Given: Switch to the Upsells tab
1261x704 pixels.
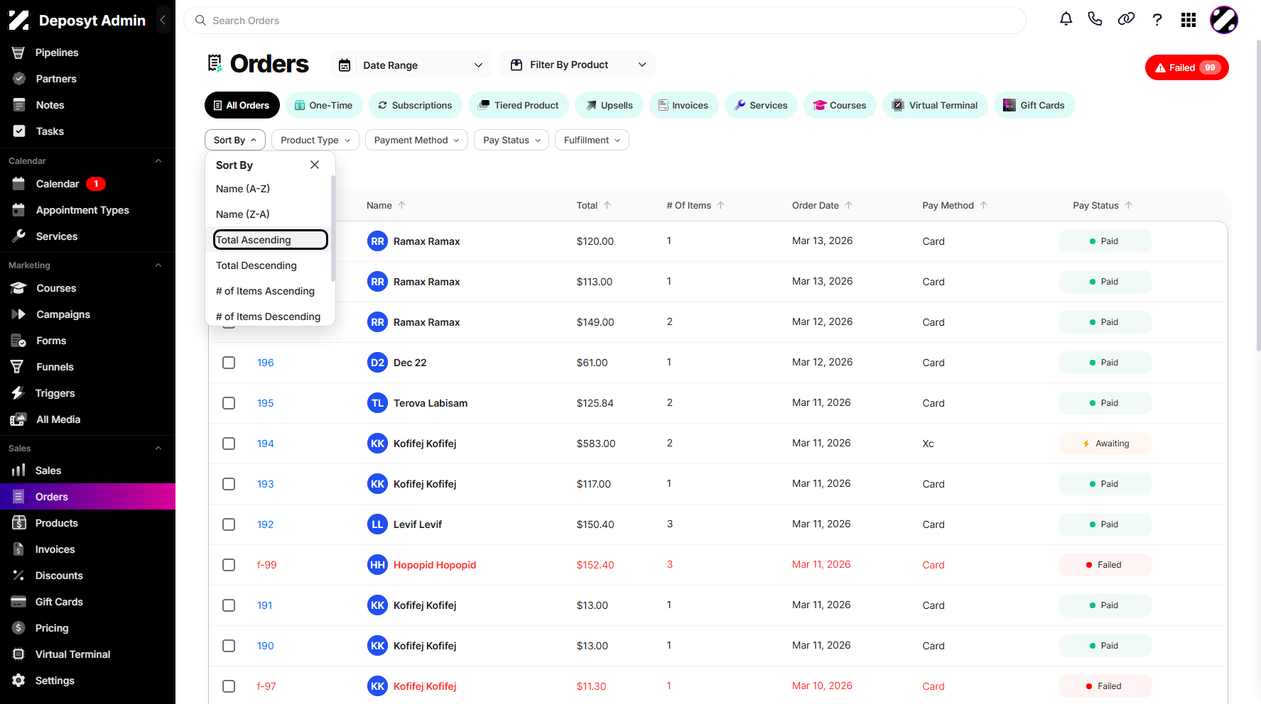Looking at the screenshot, I should tap(609, 105).
